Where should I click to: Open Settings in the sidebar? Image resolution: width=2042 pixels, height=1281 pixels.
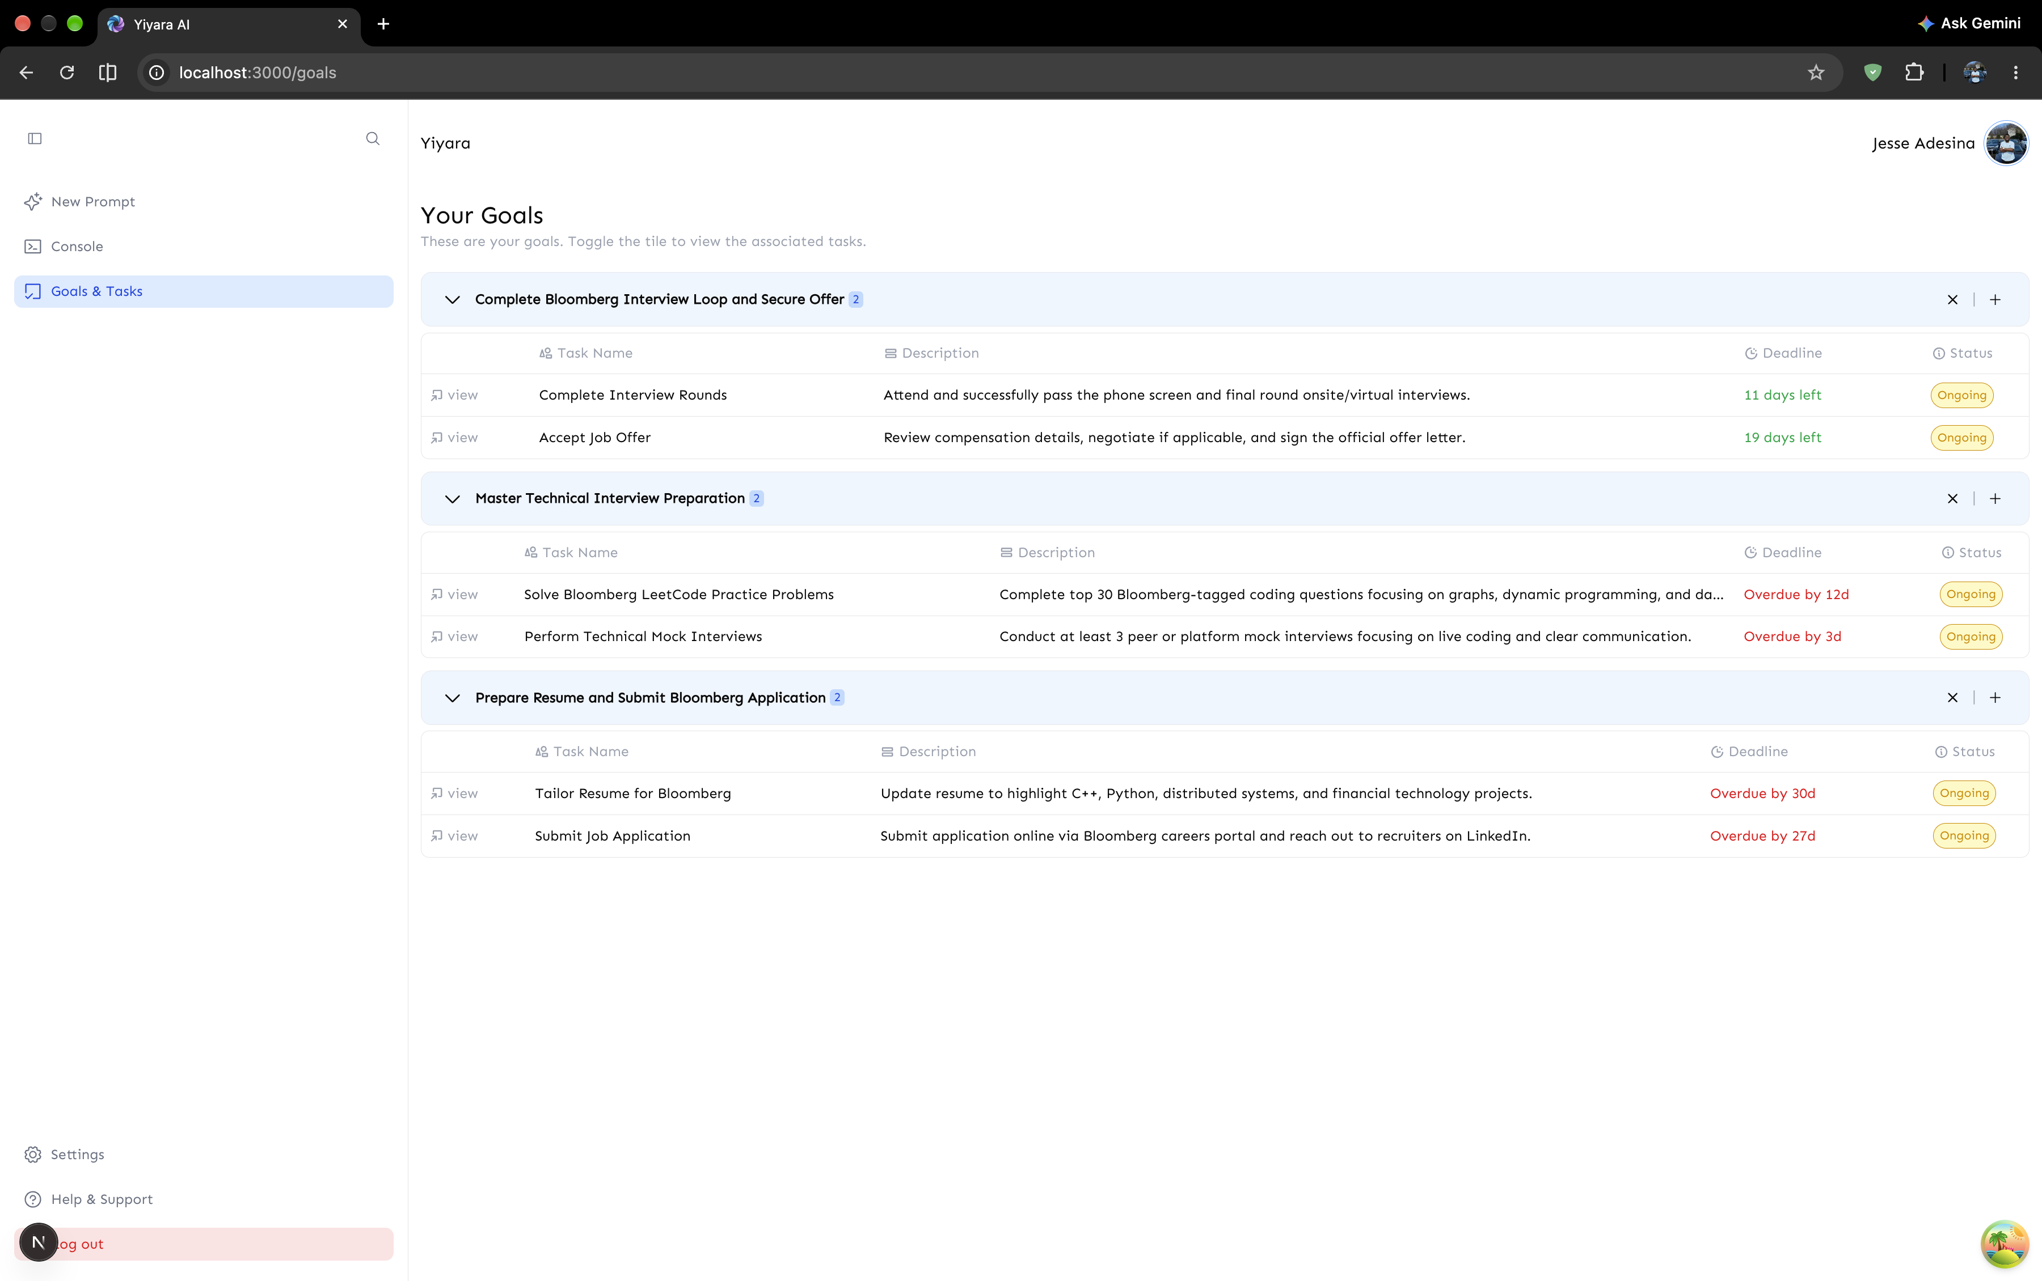(x=204, y=1155)
